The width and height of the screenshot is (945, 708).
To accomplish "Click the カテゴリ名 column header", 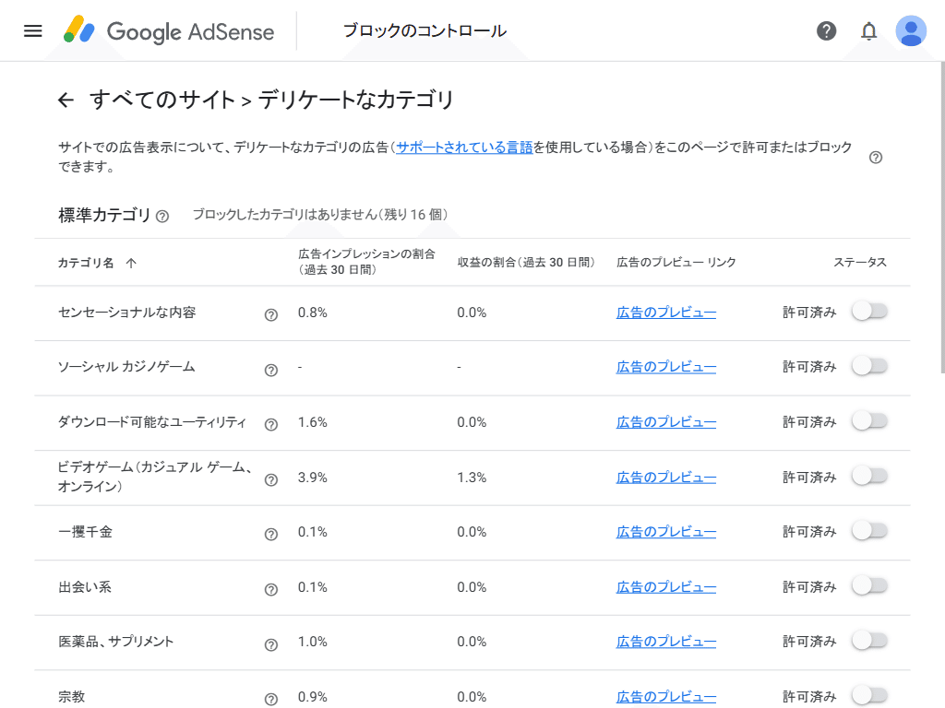I will 86,263.
